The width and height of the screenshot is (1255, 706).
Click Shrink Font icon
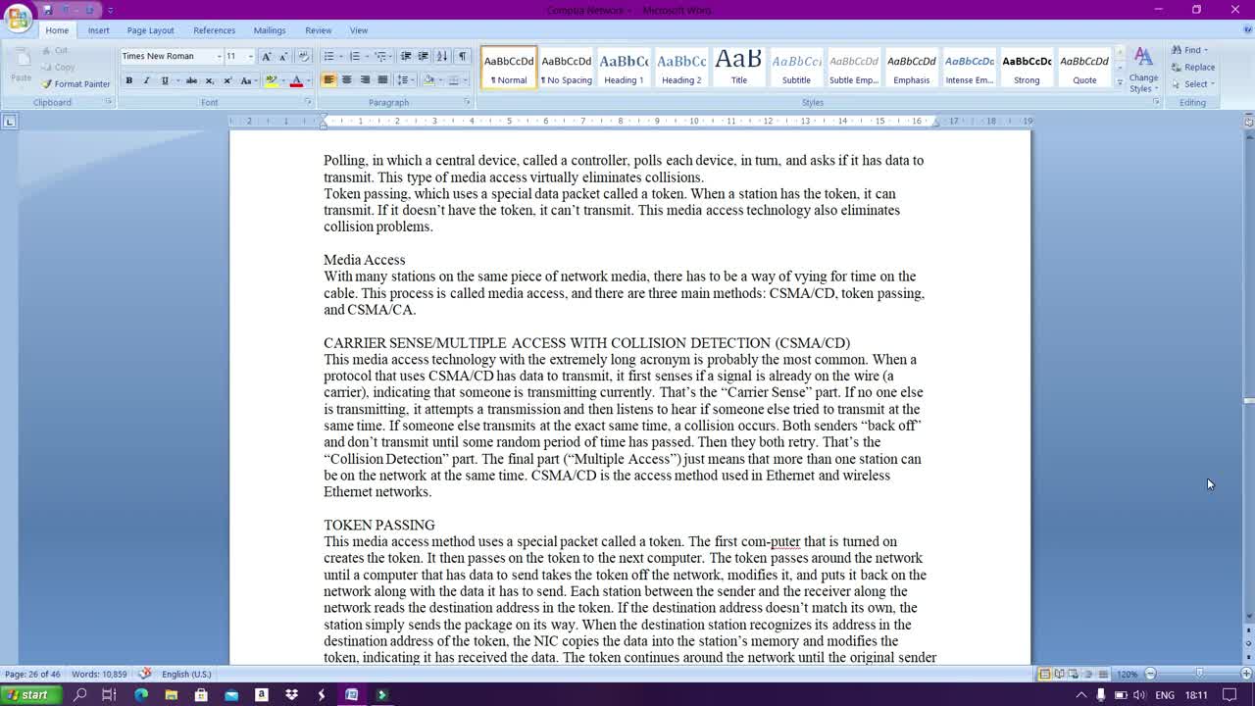click(x=282, y=56)
